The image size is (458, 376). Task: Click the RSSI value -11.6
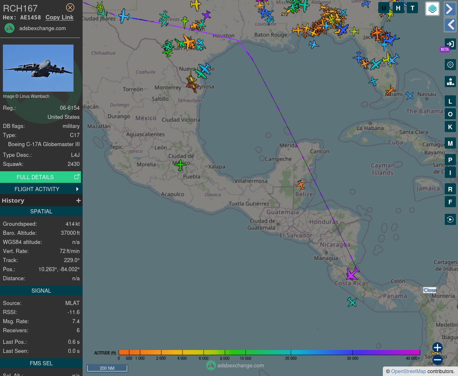(x=74, y=312)
